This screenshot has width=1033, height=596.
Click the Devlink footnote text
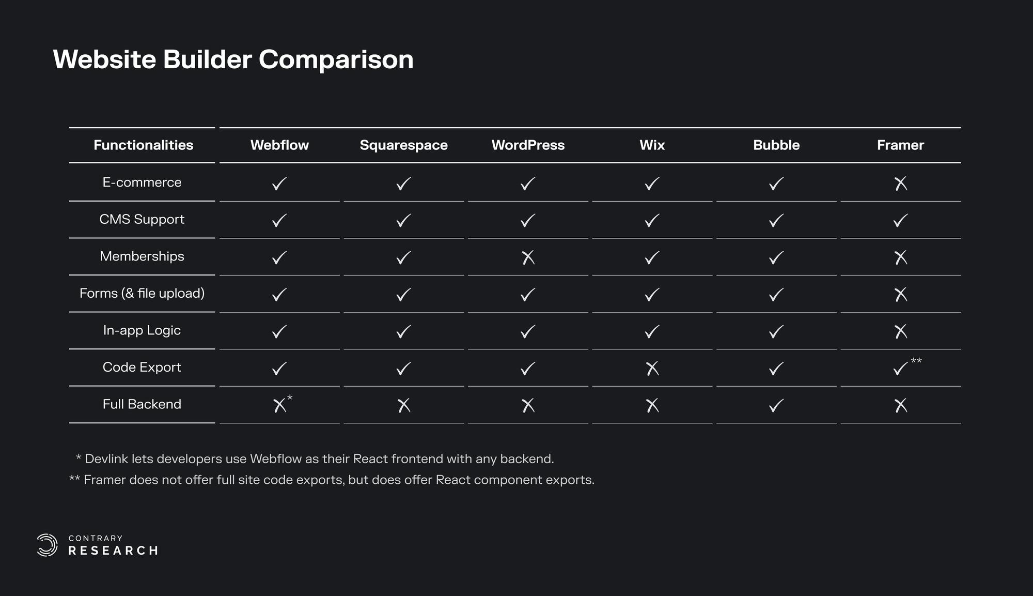pyautogui.click(x=319, y=459)
